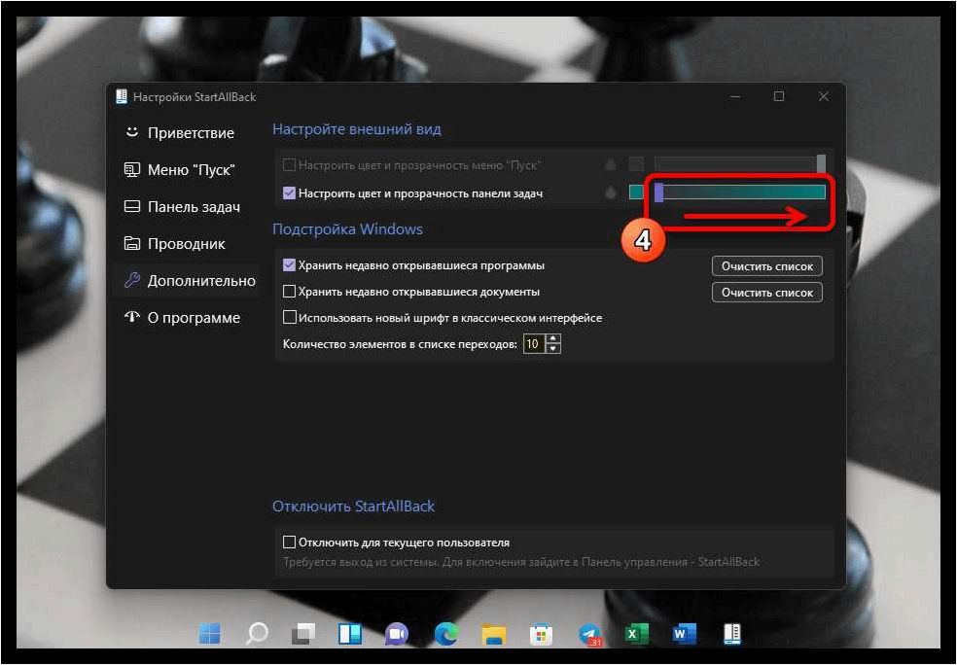
Task: Close the StartAllBack settings window
Action: point(824,96)
